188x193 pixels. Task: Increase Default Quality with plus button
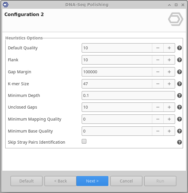169,48
